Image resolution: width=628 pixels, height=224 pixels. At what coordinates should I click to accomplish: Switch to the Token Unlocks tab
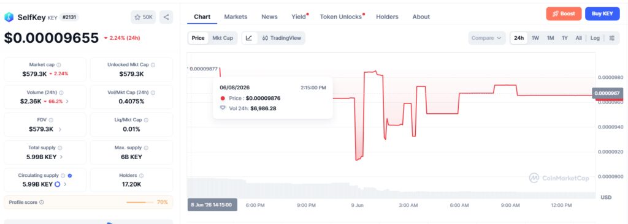point(341,17)
